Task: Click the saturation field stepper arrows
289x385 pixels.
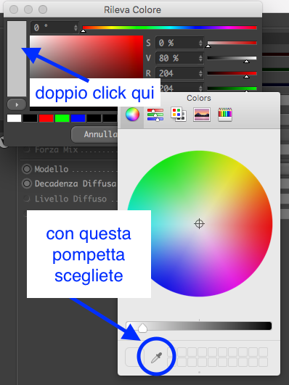Action: point(200,44)
